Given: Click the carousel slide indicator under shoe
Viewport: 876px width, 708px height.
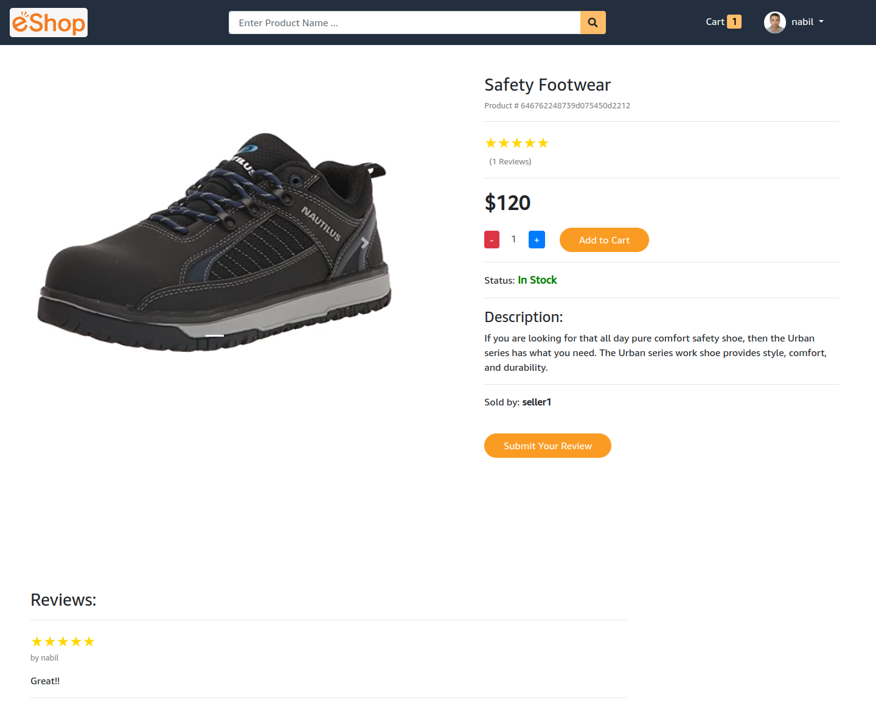Looking at the screenshot, I should click(215, 335).
